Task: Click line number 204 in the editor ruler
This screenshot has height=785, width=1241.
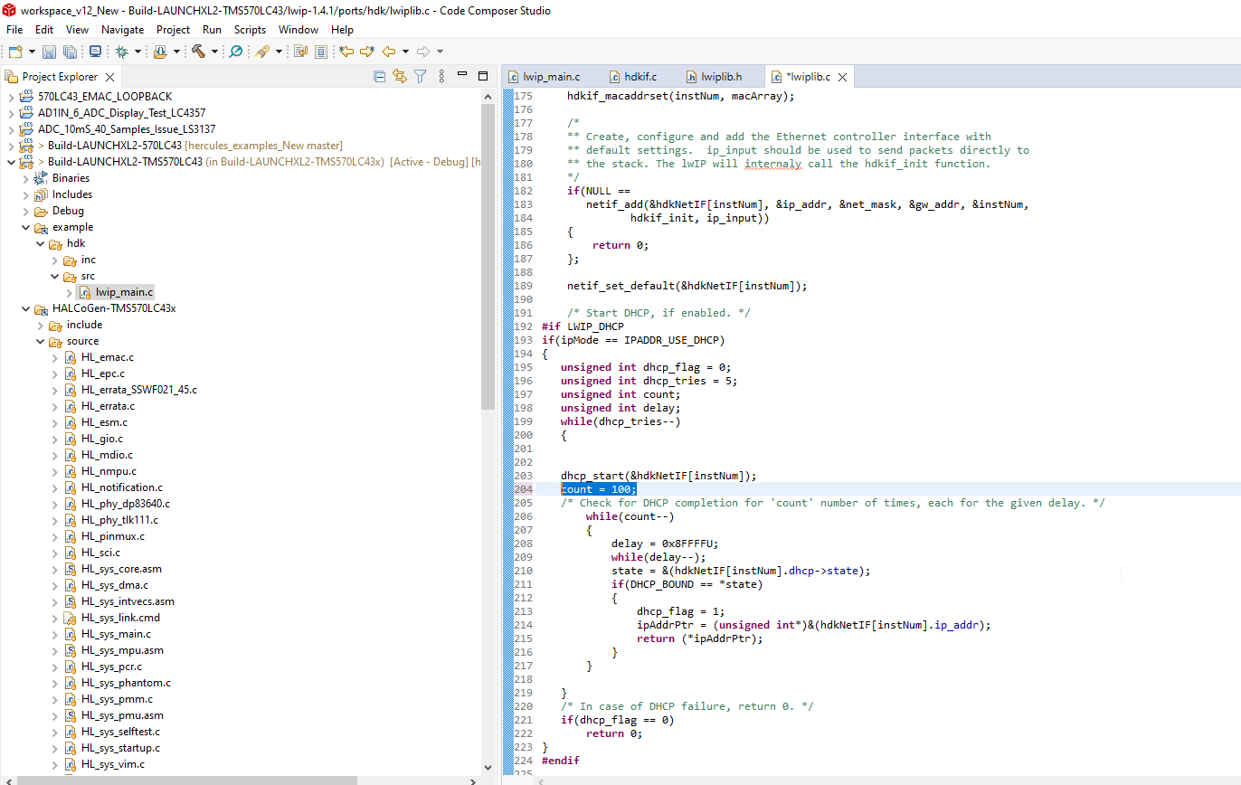Action: coord(523,489)
